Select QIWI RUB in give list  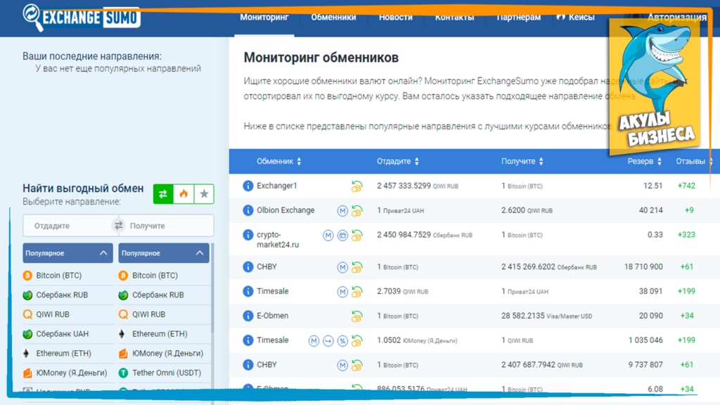[x=46, y=314]
